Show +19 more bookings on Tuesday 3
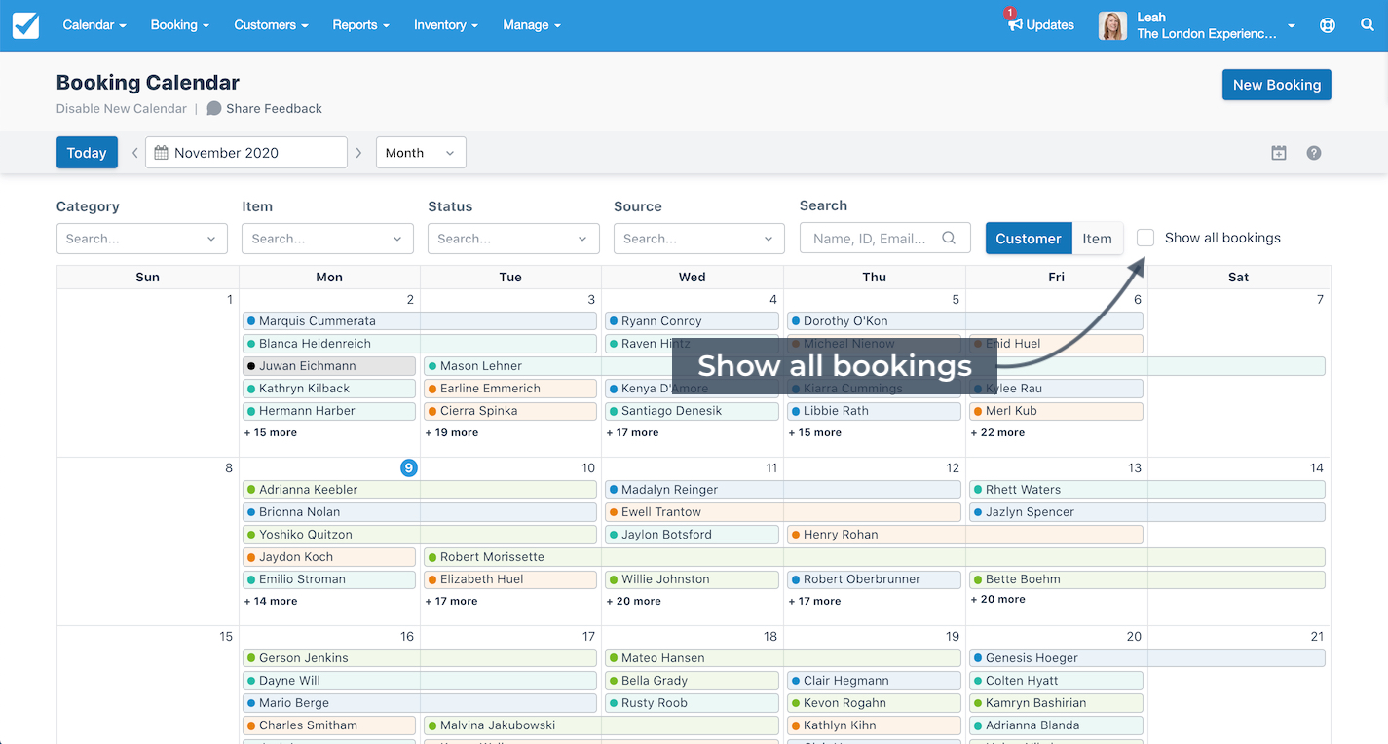This screenshot has height=744, width=1388. pos(452,432)
